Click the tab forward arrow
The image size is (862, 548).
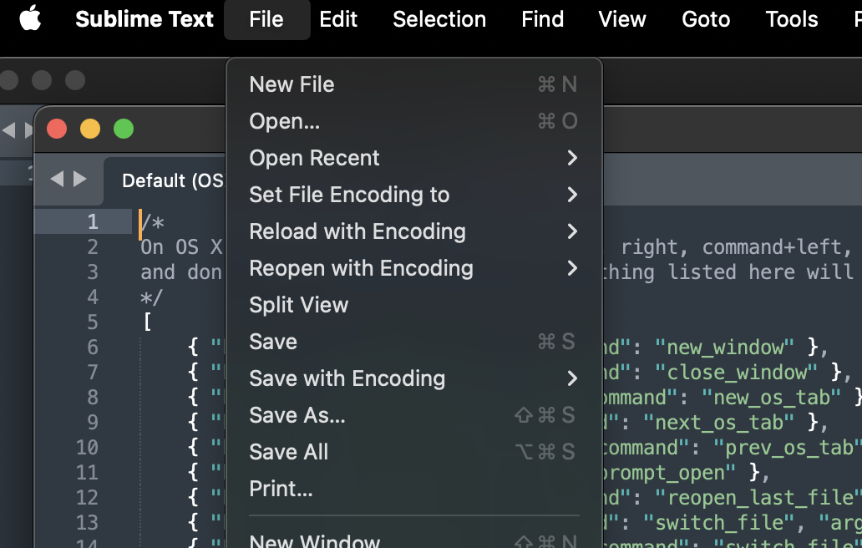click(80, 179)
